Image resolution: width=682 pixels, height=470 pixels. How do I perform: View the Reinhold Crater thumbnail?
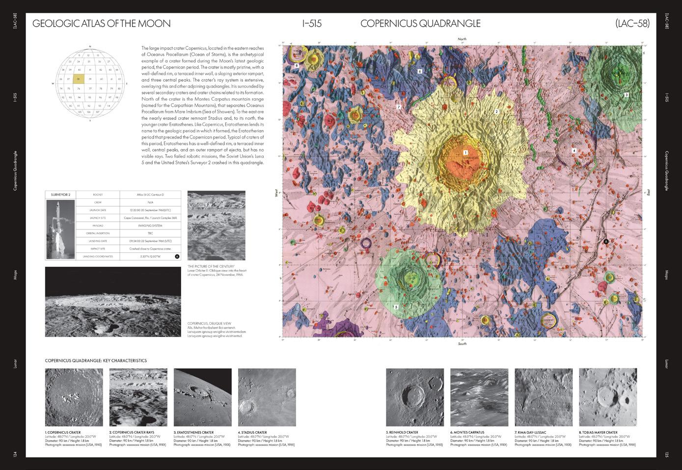pyautogui.click(x=415, y=397)
